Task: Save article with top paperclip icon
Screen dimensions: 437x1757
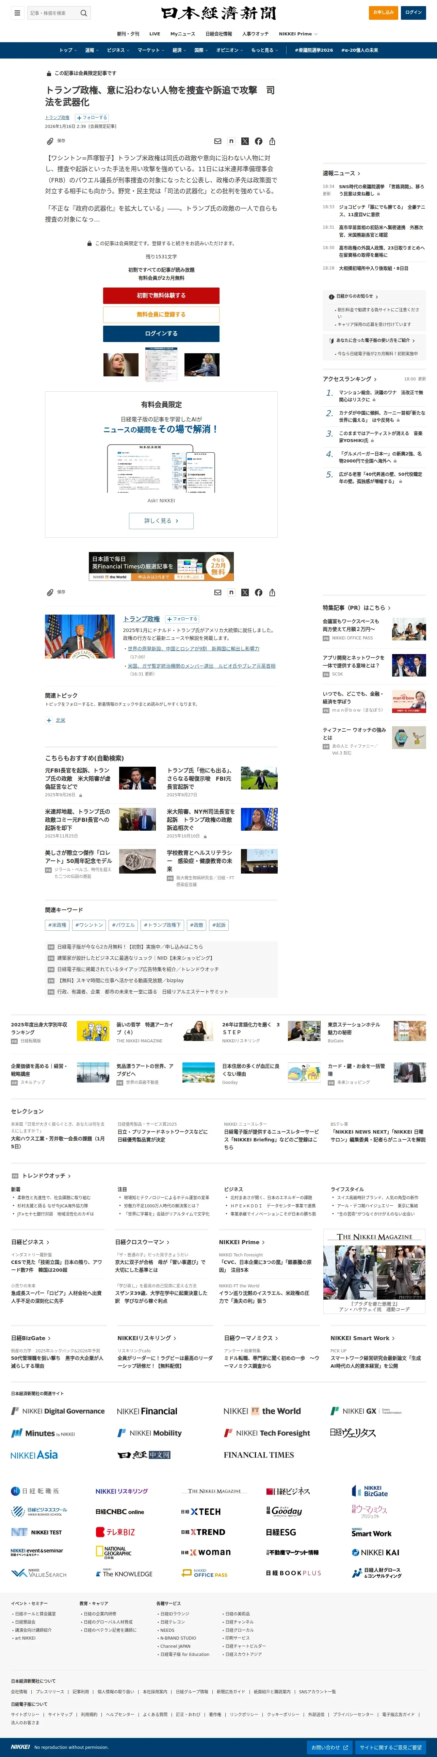Action: pos(50,141)
